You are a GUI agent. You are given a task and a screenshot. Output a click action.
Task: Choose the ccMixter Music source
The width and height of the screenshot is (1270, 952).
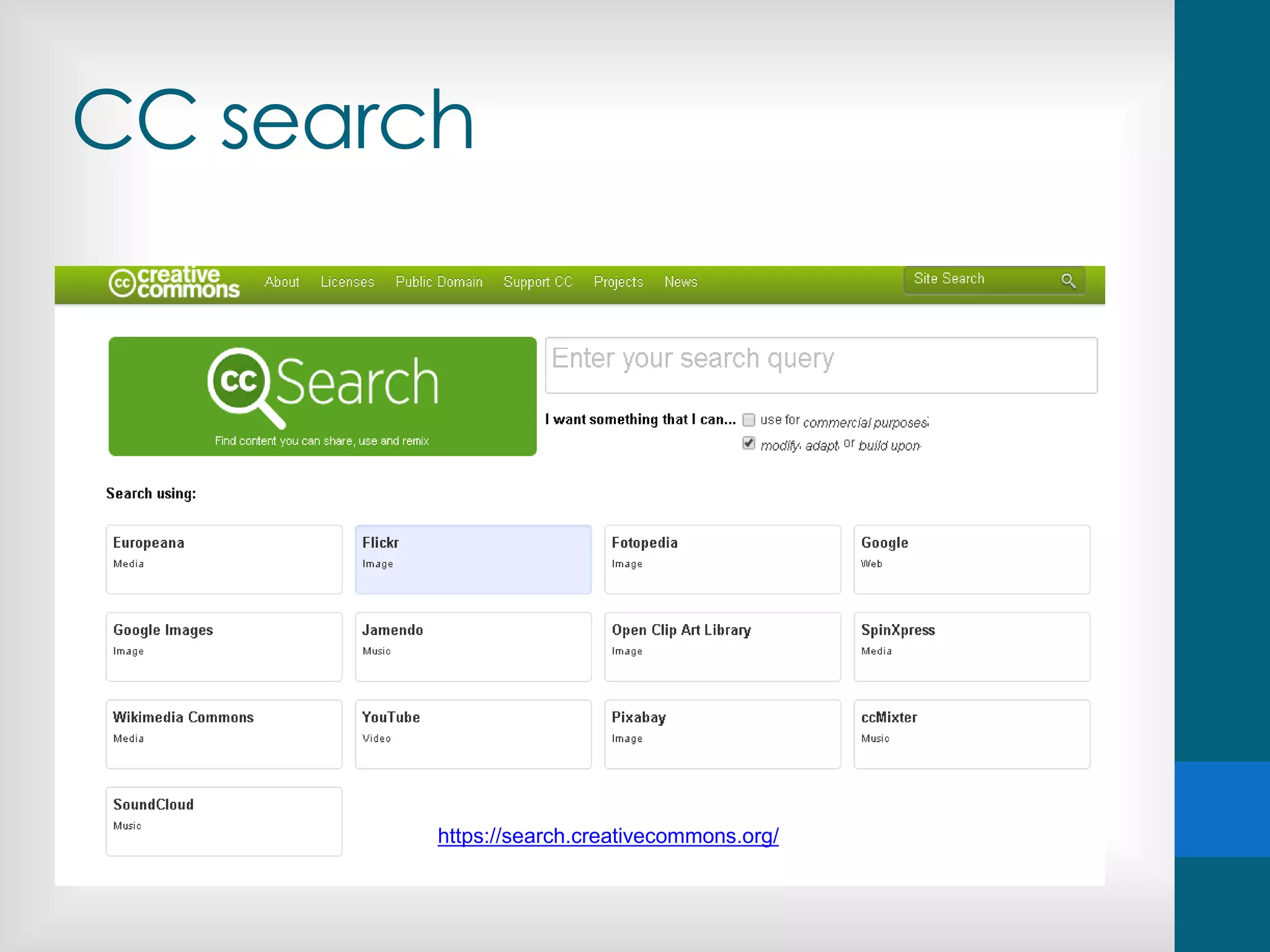coord(972,734)
